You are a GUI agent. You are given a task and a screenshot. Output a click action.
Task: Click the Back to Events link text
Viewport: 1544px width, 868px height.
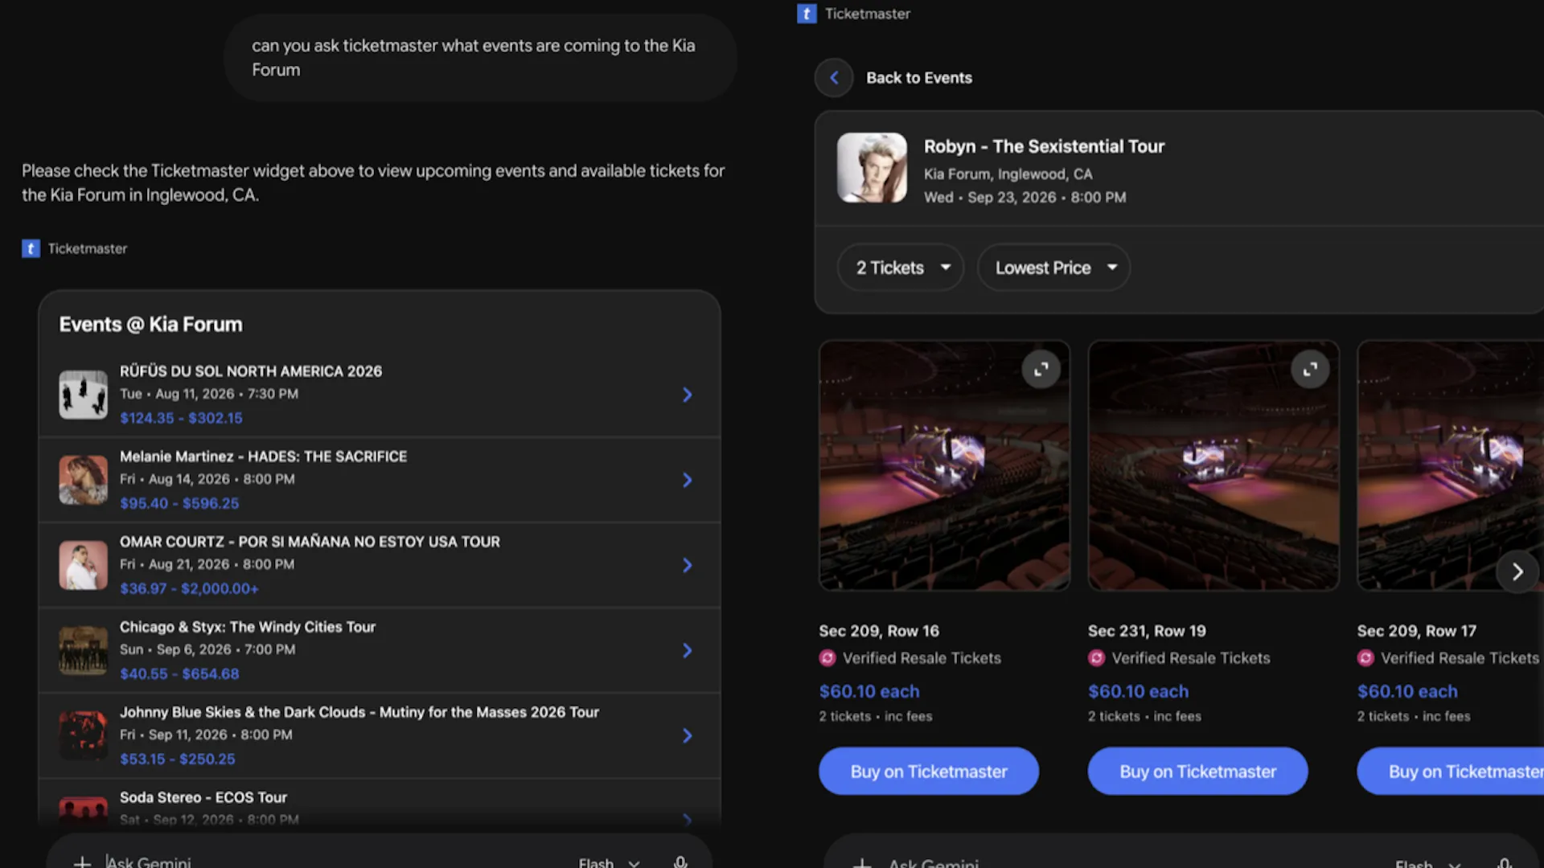tap(919, 78)
